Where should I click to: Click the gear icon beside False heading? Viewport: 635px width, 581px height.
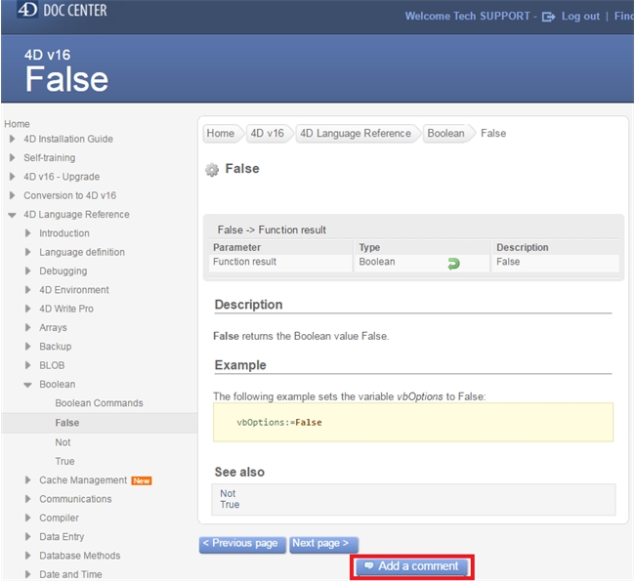[212, 170]
